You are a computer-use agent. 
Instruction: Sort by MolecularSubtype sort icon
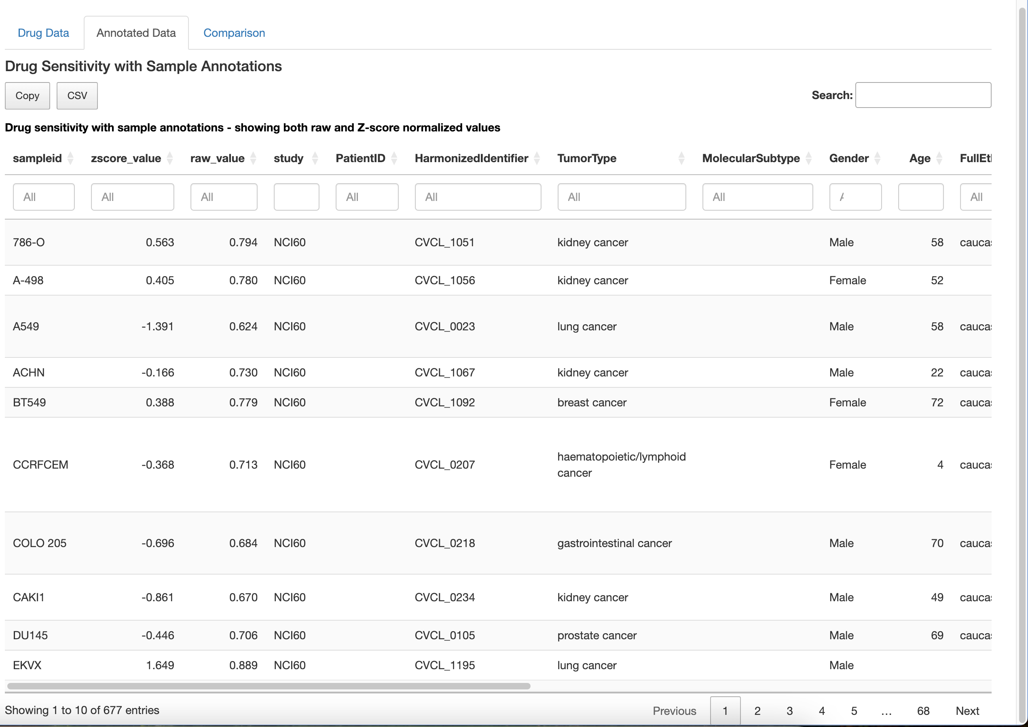coord(809,158)
